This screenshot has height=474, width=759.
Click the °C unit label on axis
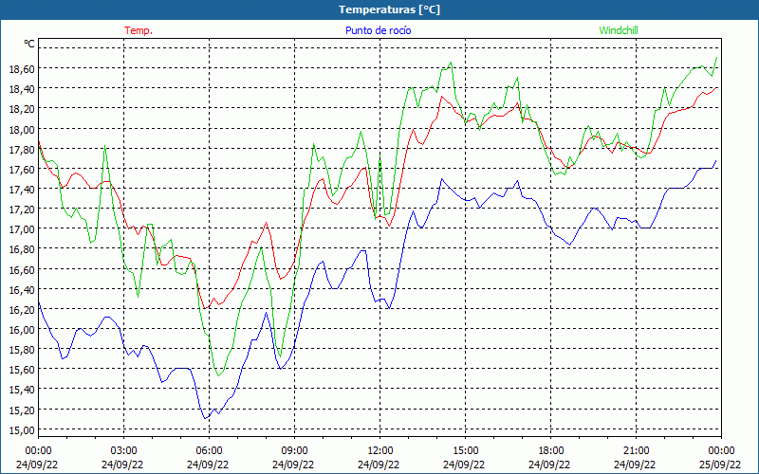click(x=29, y=44)
